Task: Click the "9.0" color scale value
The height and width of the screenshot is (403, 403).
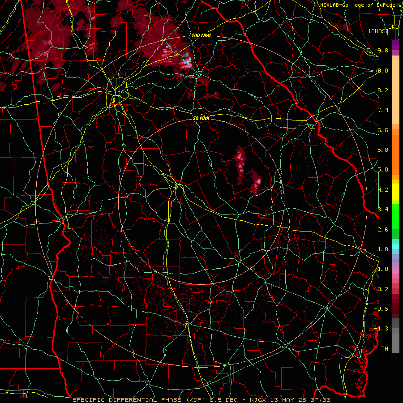Action: click(x=383, y=70)
